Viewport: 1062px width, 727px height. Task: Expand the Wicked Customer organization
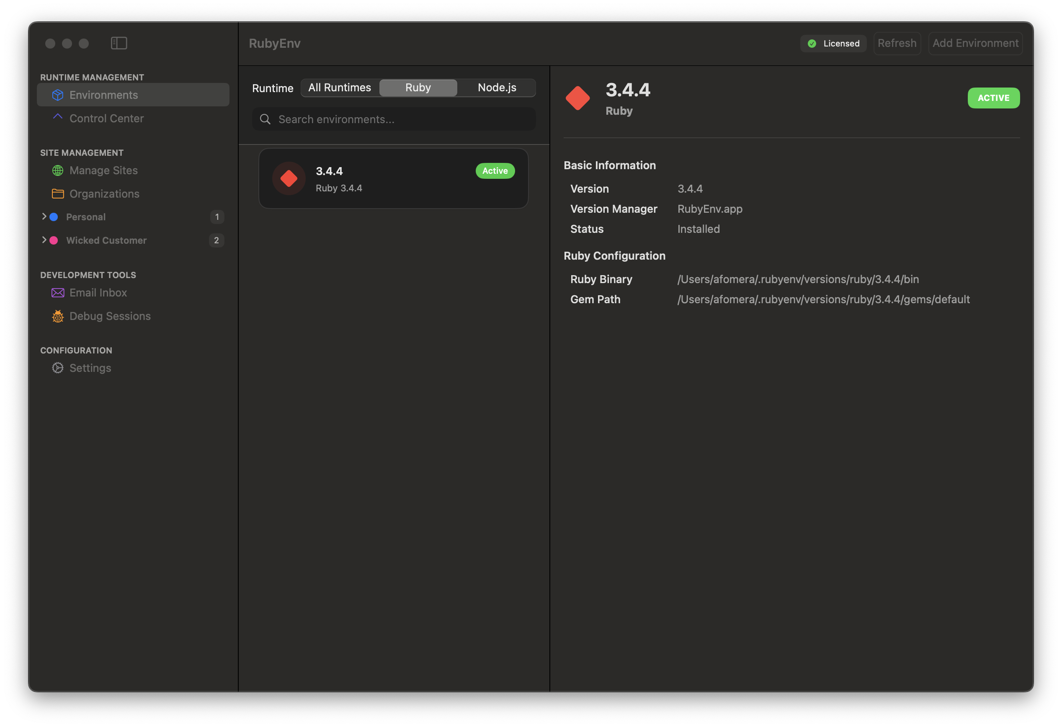[44, 240]
